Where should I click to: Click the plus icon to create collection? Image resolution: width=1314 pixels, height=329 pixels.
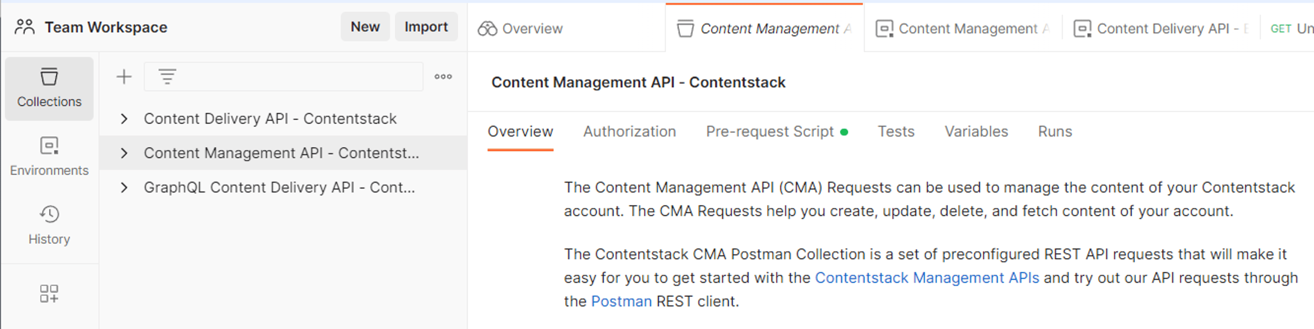pyautogui.click(x=124, y=77)
